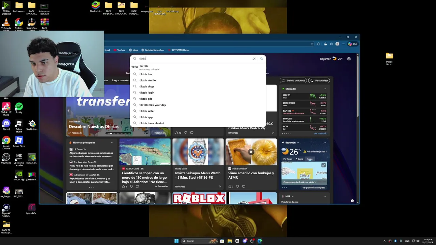Go to previous carousel slide arrow

(68, 111)
